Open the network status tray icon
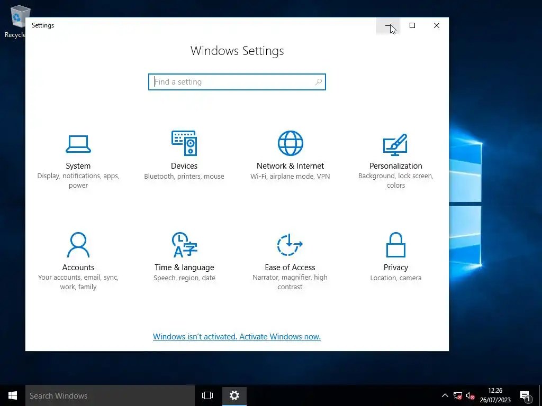Screen dimensions: 542x406 click(458, 395)
